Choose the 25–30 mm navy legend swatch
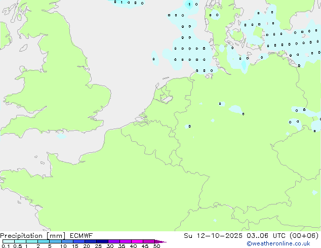The image size is (321, 248). pos(102,241)
